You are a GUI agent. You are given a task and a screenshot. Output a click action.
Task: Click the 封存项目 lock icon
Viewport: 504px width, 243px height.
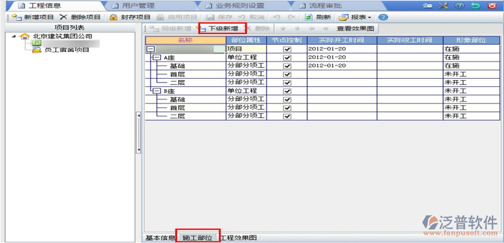coord(113,18)
